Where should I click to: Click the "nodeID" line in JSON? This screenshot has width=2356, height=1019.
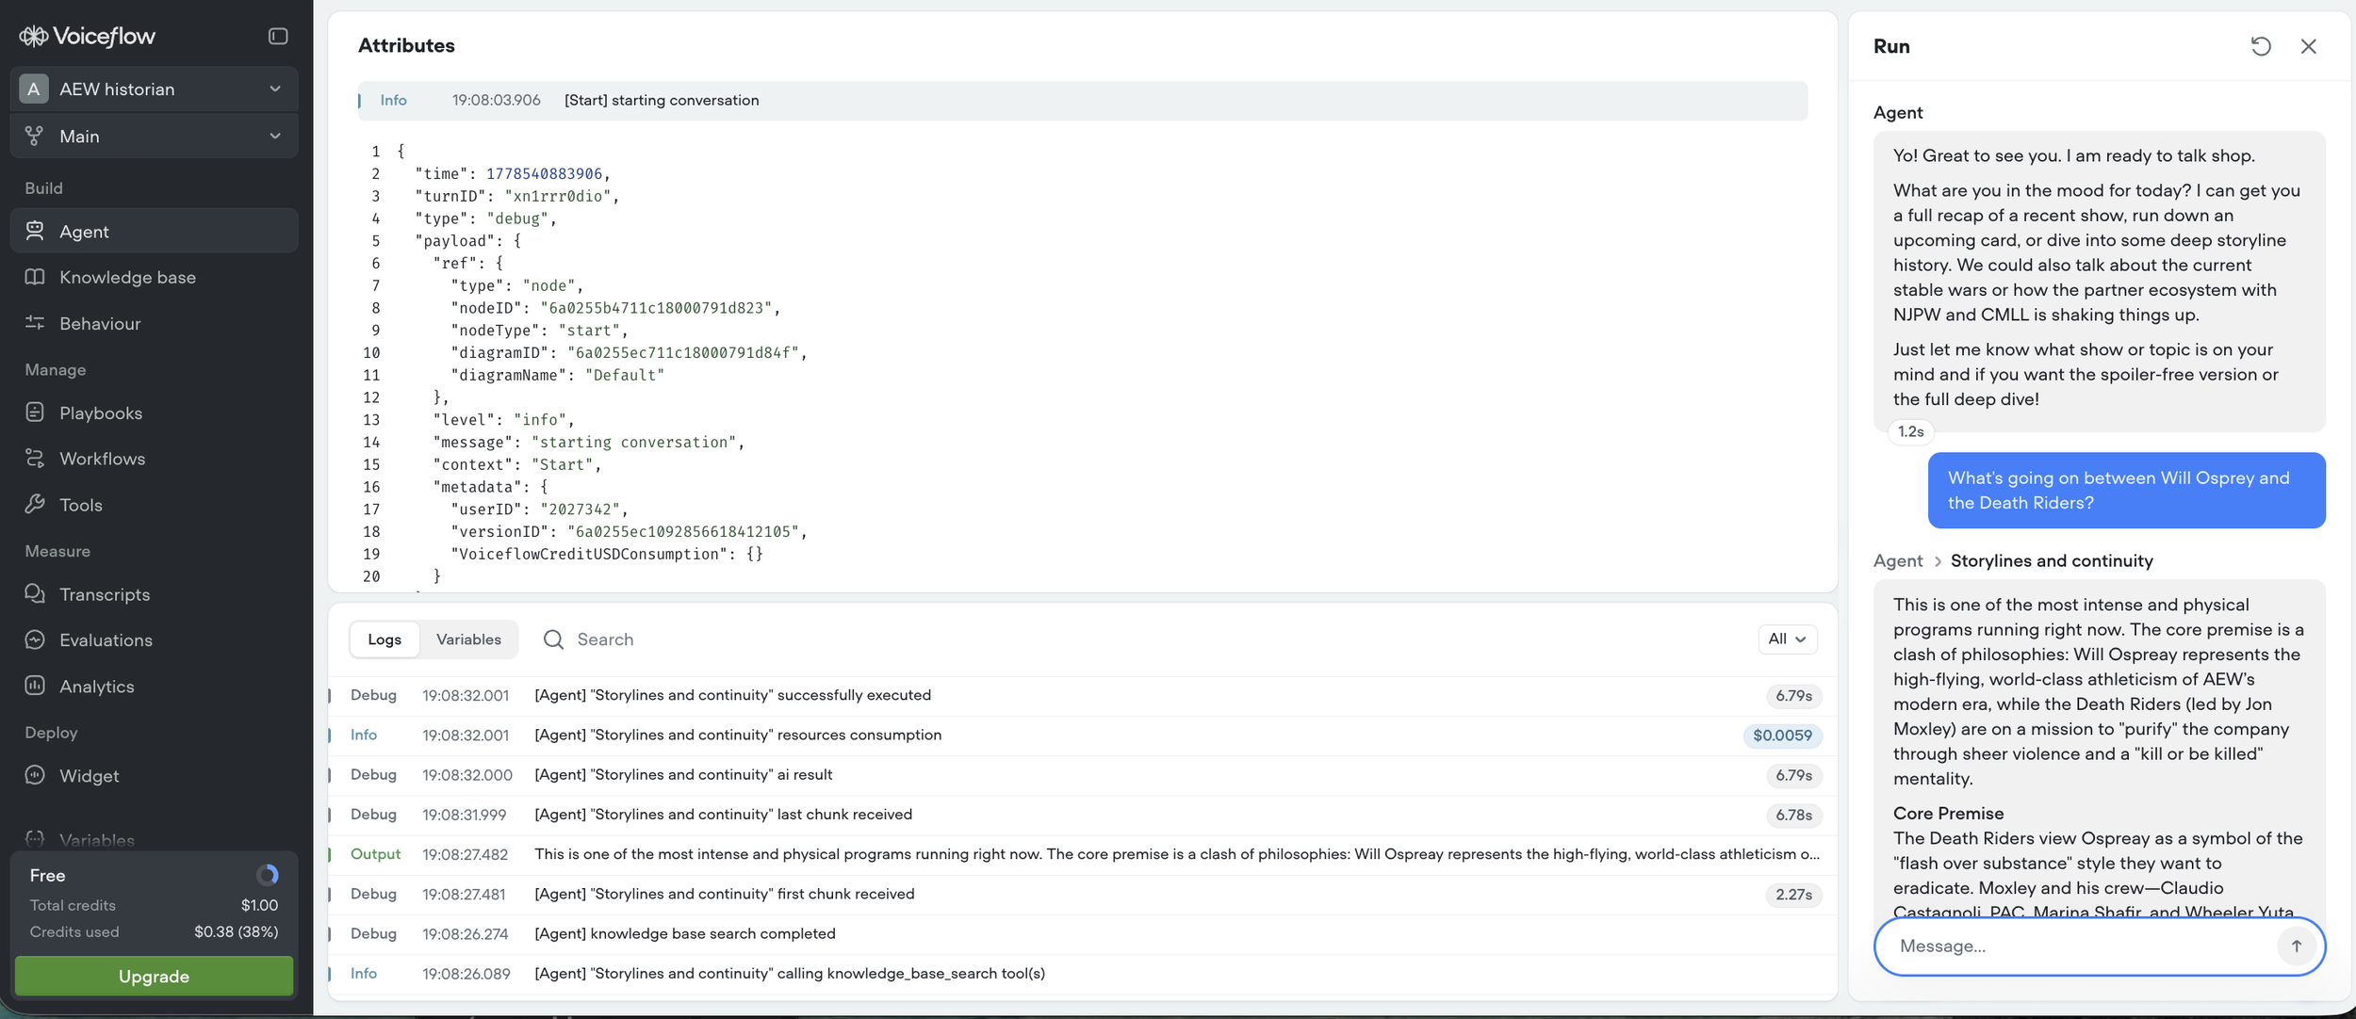pyautogui.click(x=614, y=308)
